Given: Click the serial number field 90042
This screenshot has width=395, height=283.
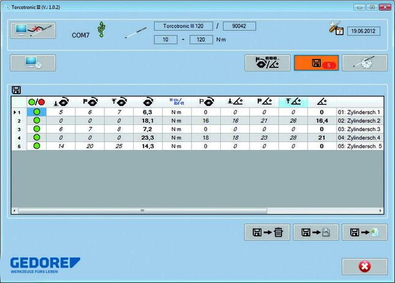Looking at the screenshot, I should 239,26.
